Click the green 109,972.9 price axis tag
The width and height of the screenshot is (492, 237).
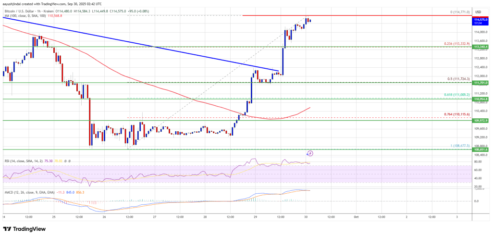(x=480, y=120)
